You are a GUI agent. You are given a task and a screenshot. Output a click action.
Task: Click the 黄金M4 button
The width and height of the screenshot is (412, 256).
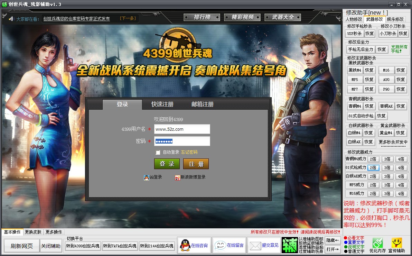386,133
